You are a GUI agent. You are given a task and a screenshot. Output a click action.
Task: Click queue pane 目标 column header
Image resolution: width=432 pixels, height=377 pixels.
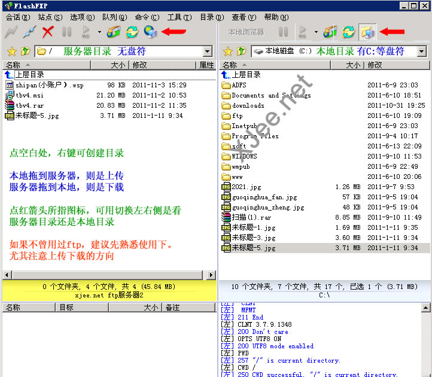(82, 308)
